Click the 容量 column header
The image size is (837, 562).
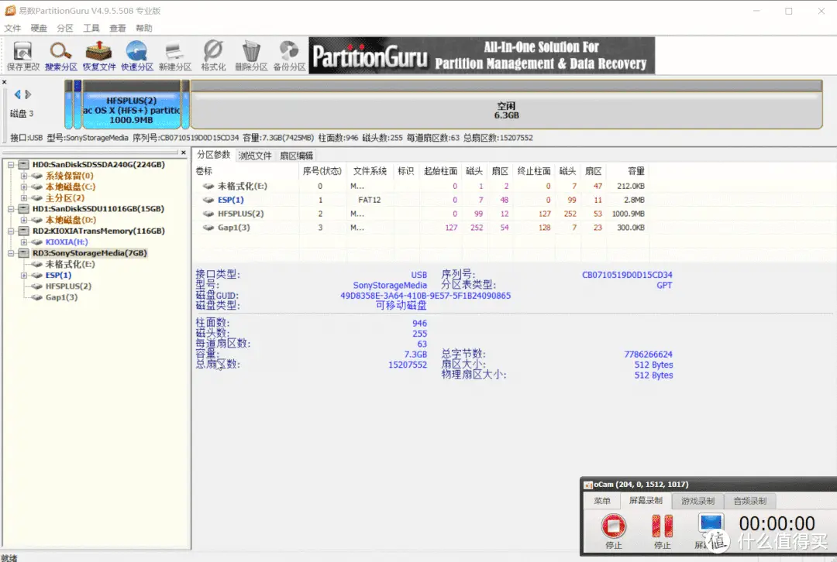(635, 171)
